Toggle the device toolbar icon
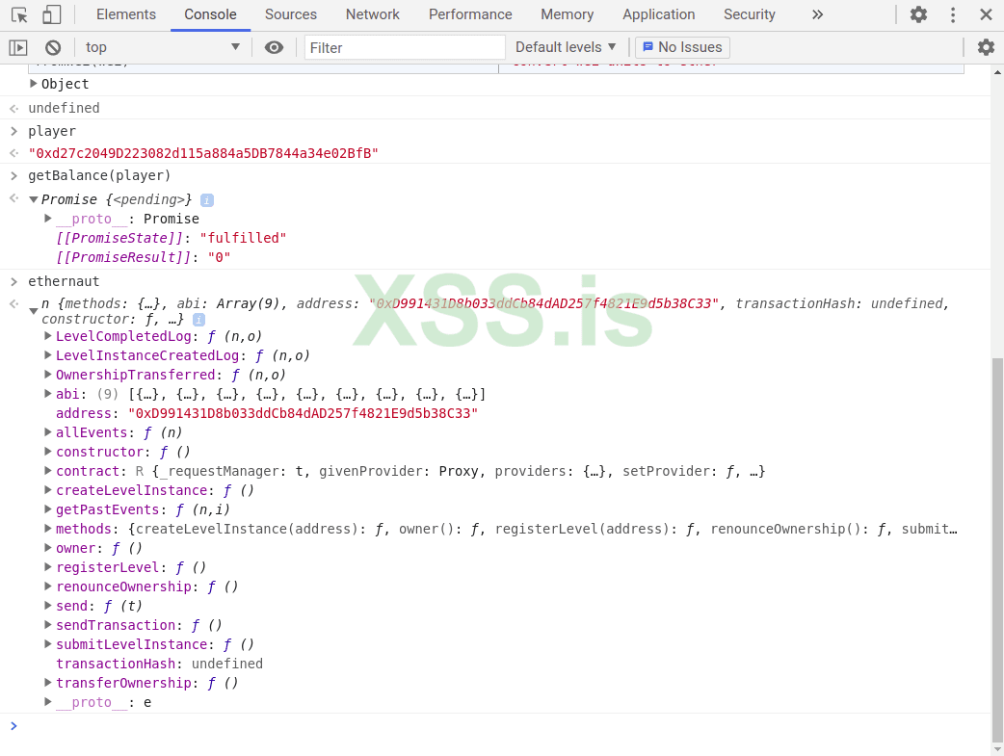 click(x=51, y=14)
